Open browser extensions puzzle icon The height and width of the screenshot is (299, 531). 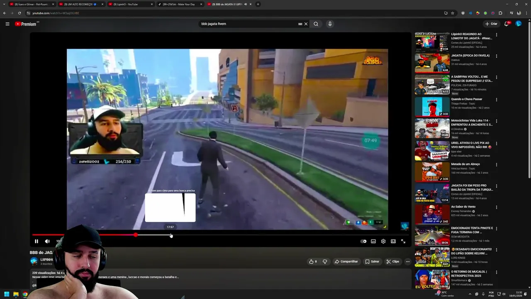point(500,13)
